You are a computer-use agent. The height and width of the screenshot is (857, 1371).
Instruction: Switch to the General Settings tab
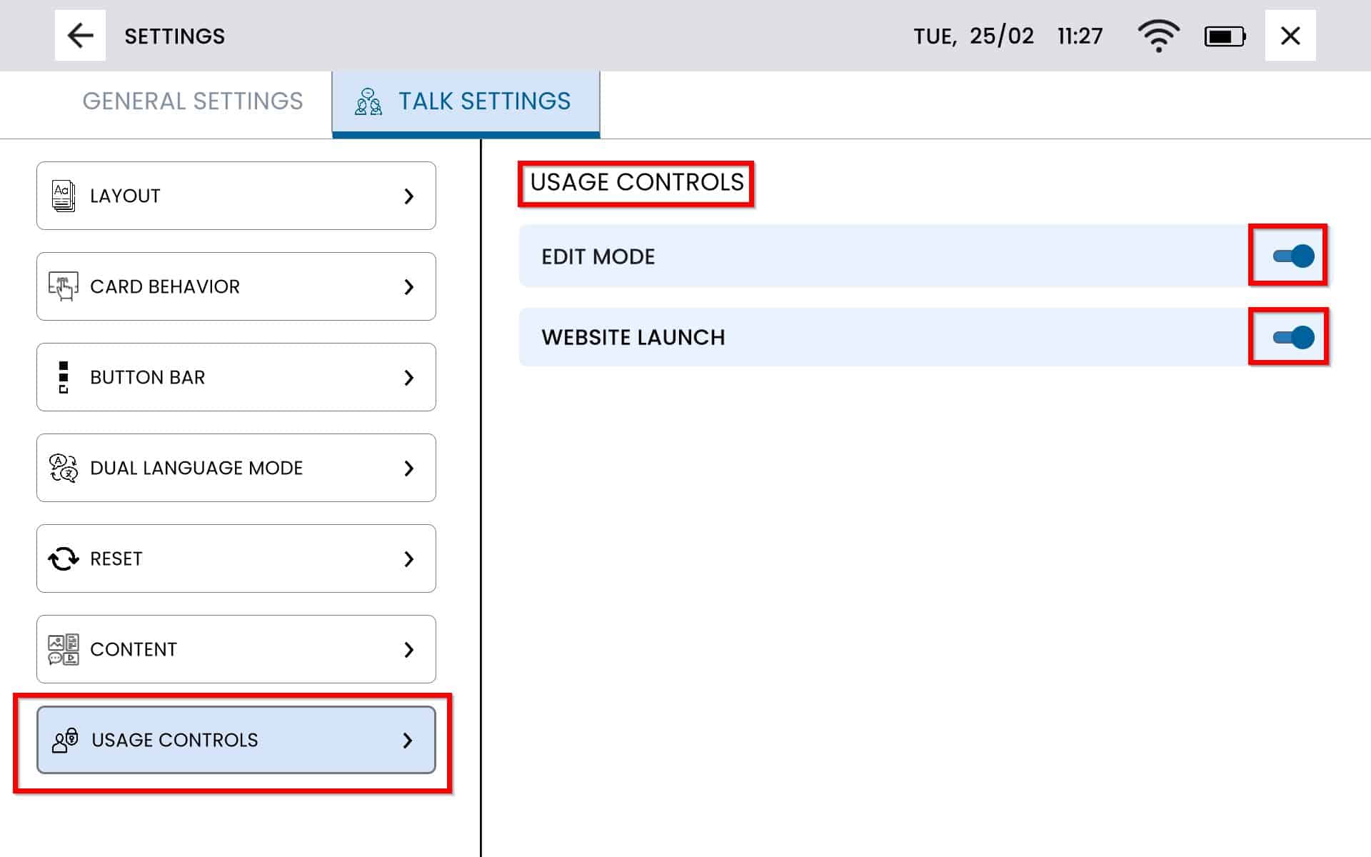tap(193, 101)
